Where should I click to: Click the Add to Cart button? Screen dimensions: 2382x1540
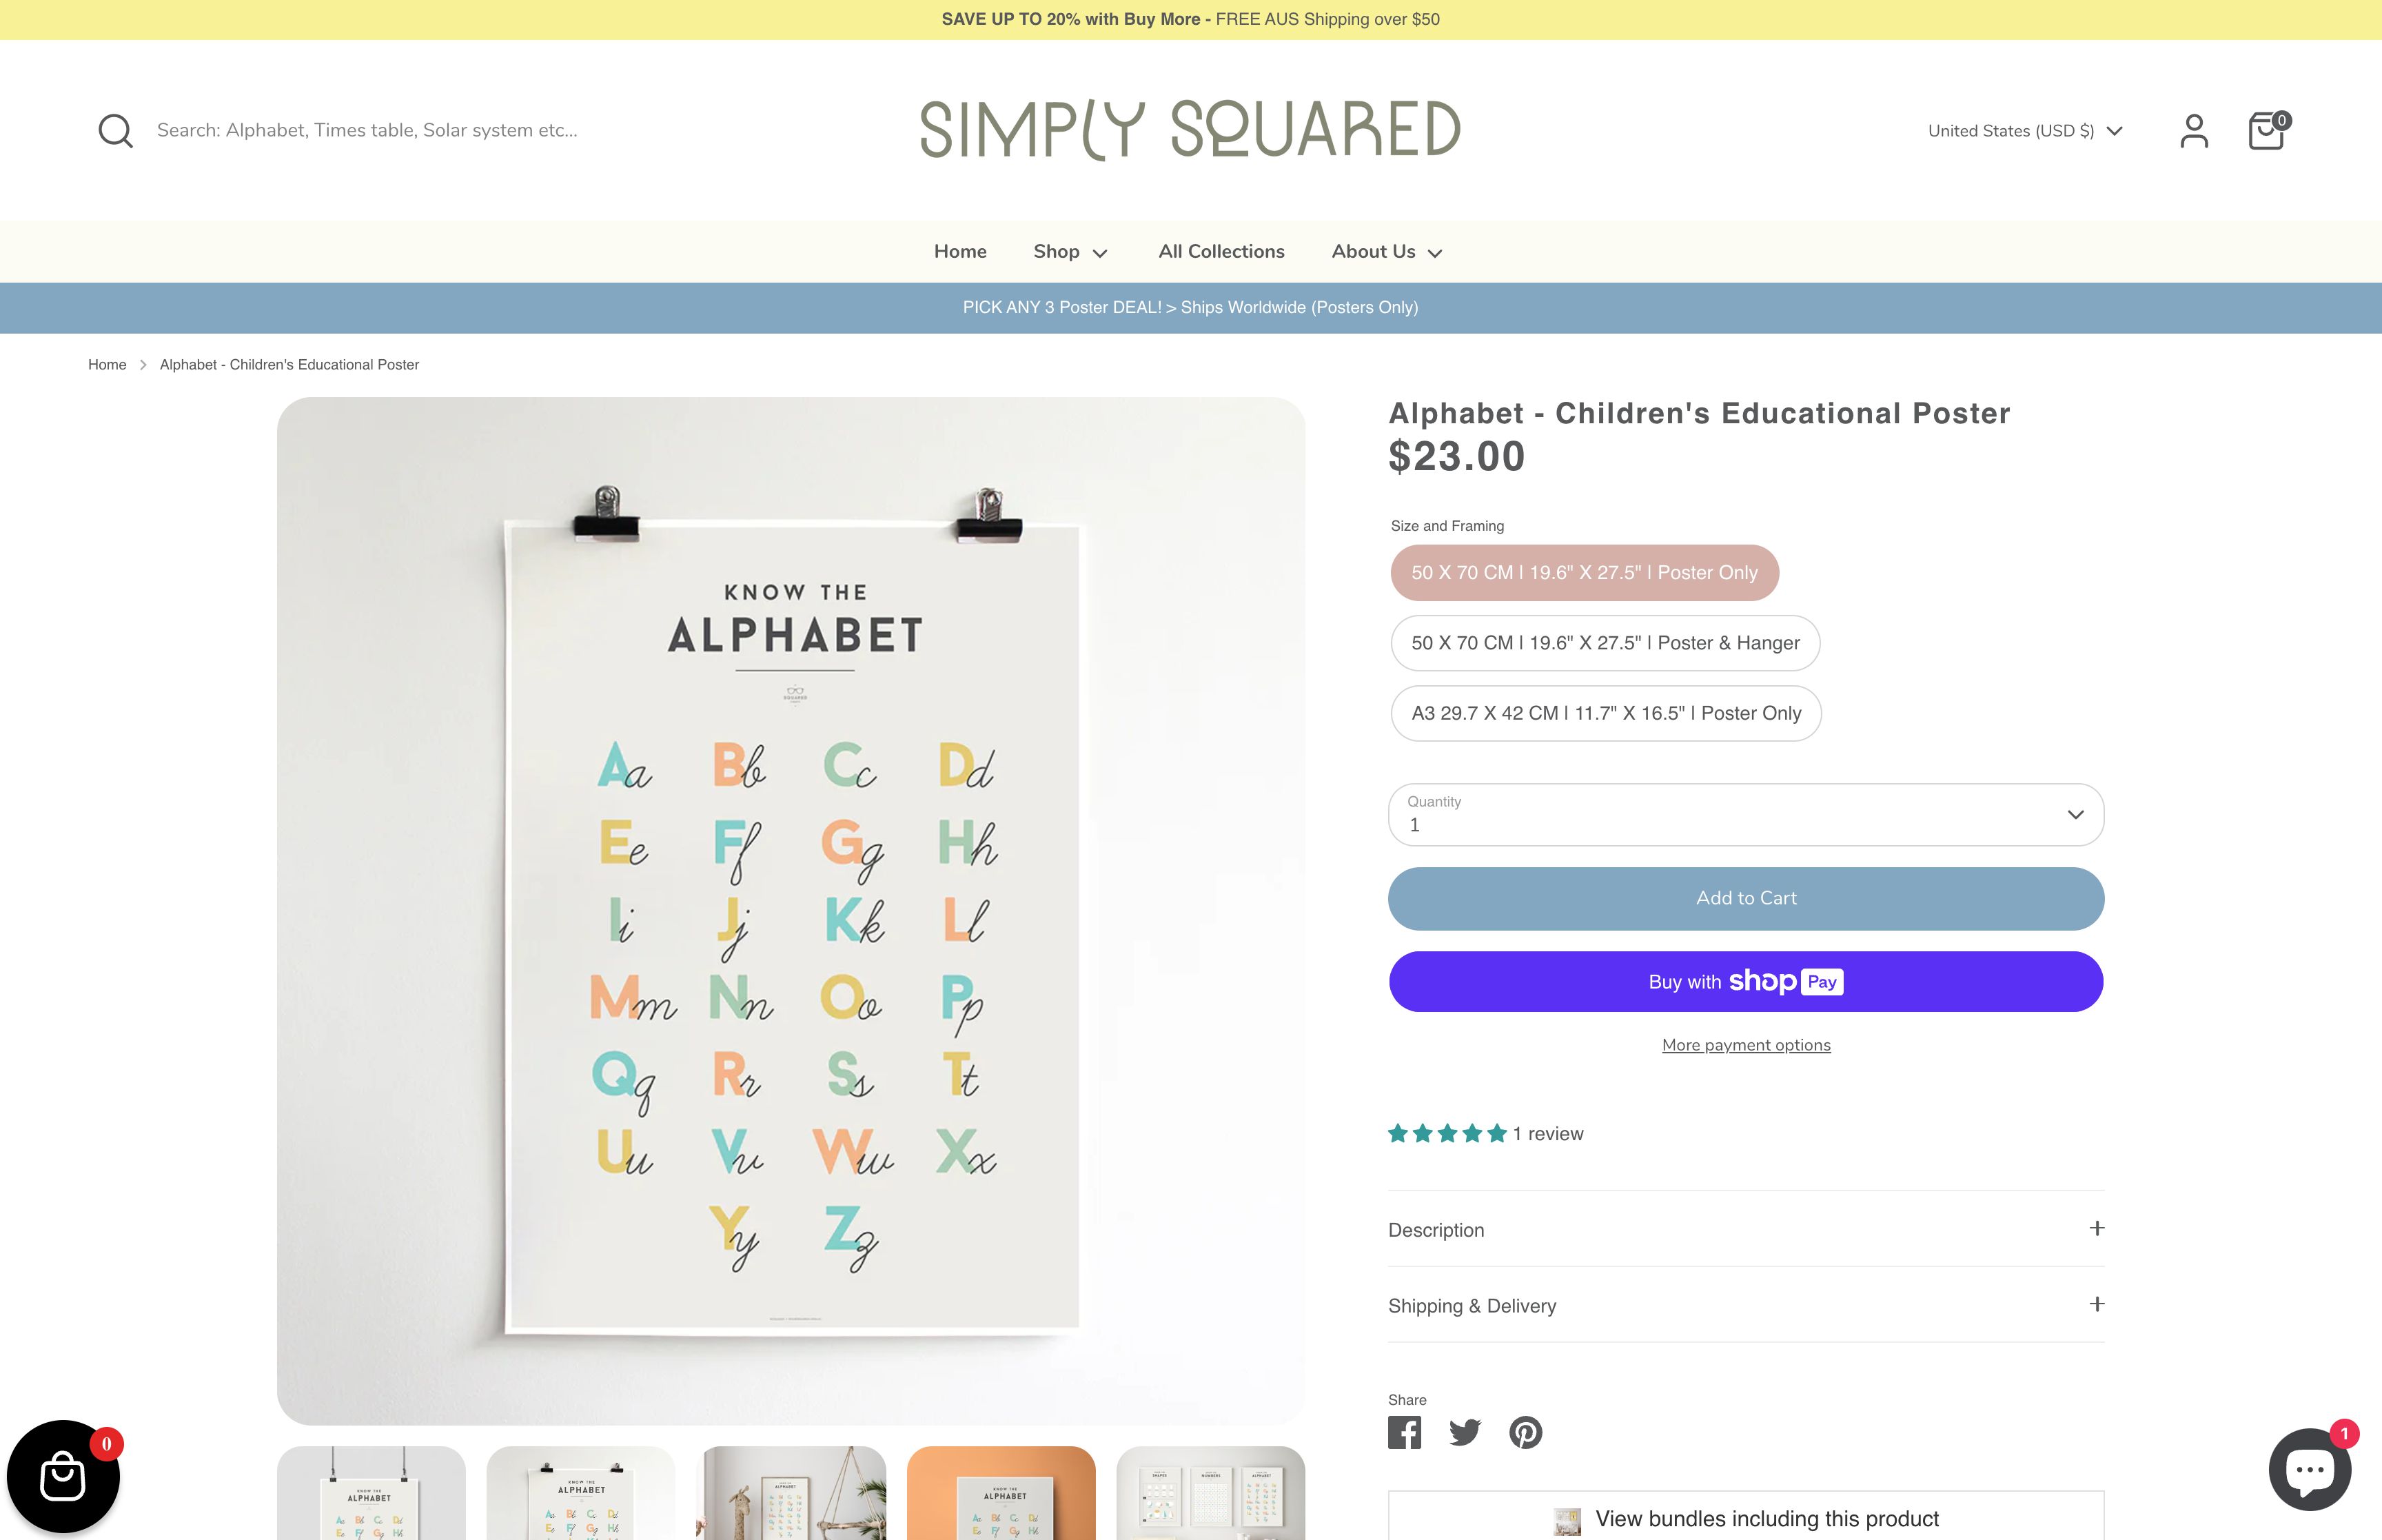pos(1745,898)
